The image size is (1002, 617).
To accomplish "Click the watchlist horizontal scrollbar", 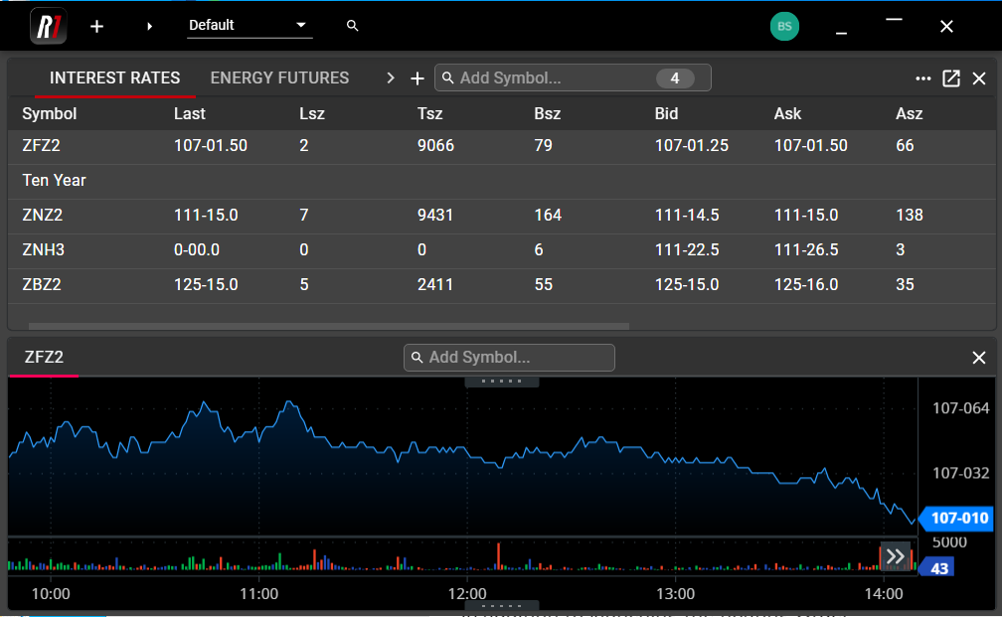I will 328,326.
